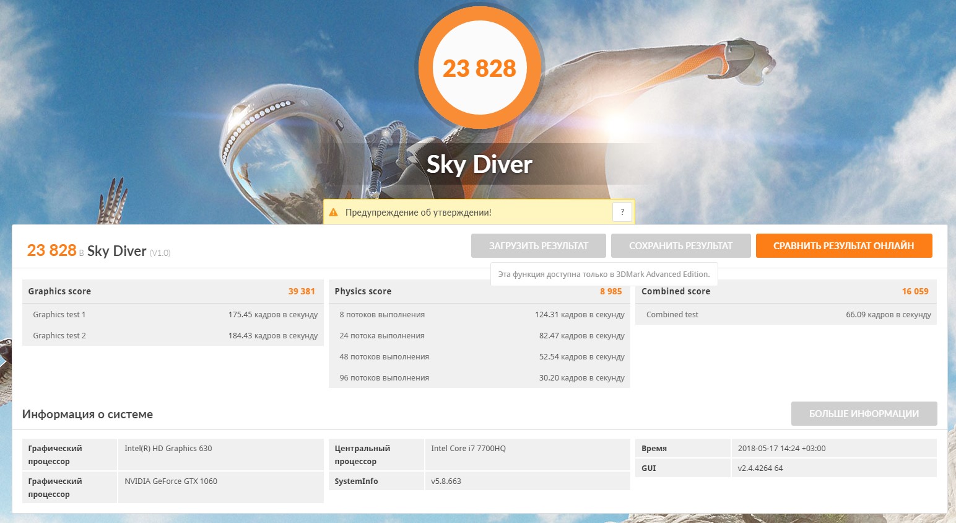Image resolution: width=956 pixels, height=523 pixels.
Task: Select the 16 059 combined score value
Action: 915,291
